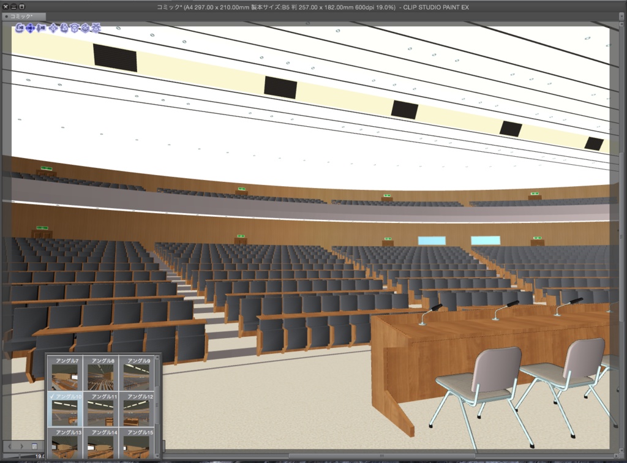Open the object list icon in launcher
The width and height of the screenshot is (627, 463).
pyautogui.click(x=35, y=446)
